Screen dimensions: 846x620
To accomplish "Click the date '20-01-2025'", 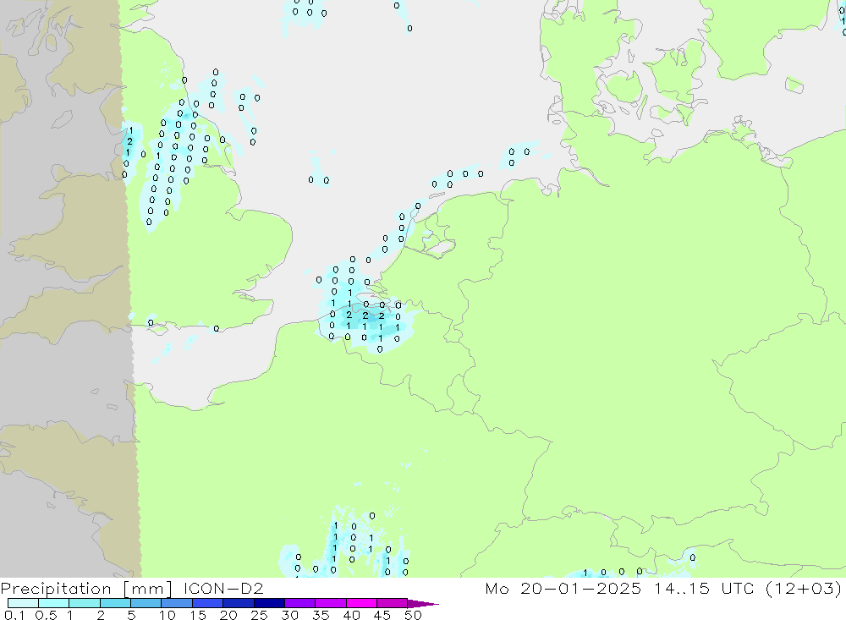I will [x=580, y=588].
